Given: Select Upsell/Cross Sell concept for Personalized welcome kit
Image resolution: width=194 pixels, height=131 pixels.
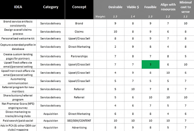Looking at the screenshot, I should [79, 39].
